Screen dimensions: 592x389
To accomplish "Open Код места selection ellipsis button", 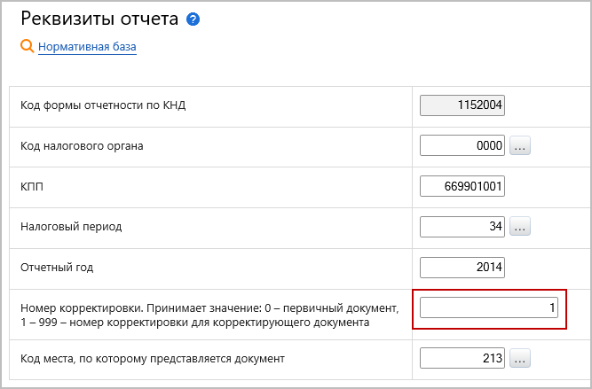I will [520, 358].
